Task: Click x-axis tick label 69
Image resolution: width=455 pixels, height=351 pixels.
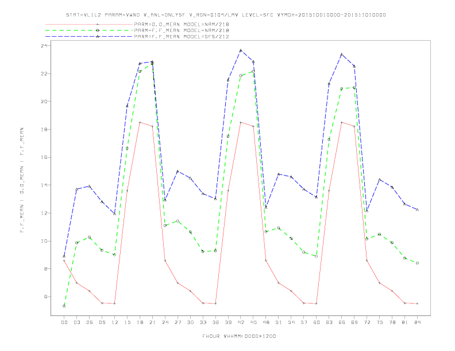Action: coord(354,322)
